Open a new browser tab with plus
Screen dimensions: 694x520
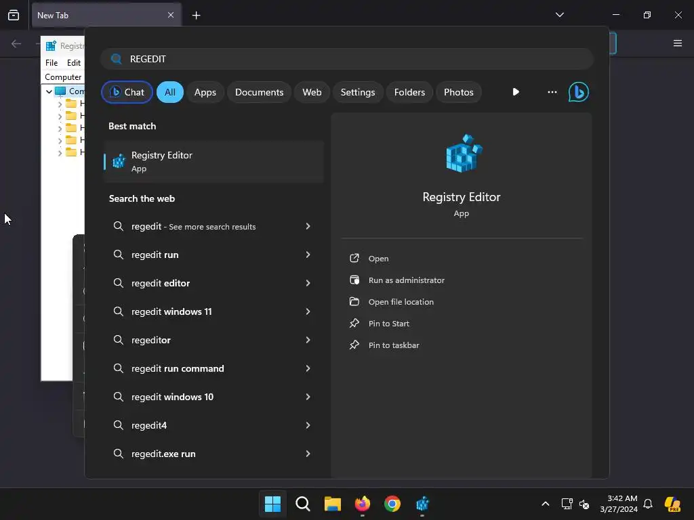[196, 16]
